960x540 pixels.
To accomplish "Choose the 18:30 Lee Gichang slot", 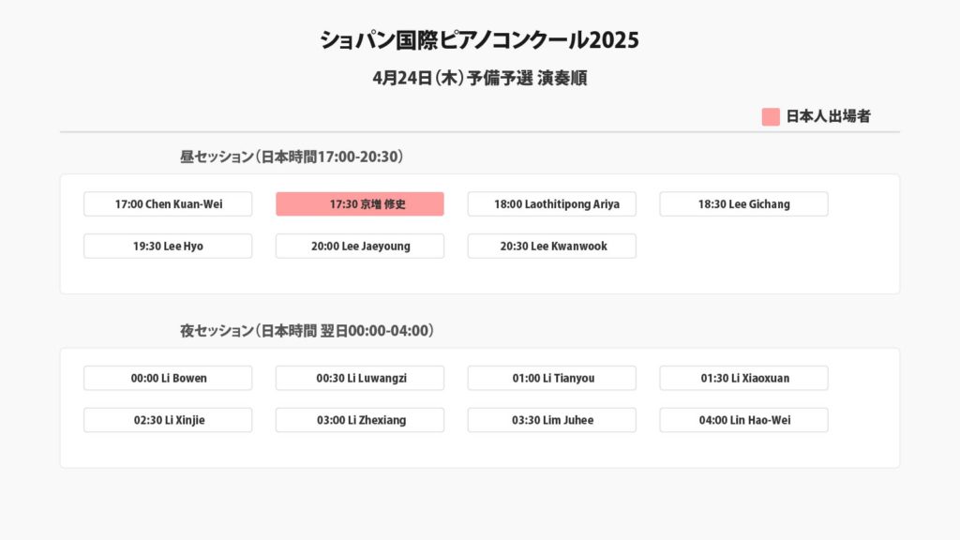I will point(743,204).
